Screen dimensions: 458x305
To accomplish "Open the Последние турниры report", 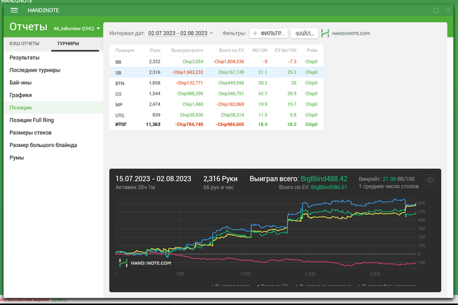I will point(54,70).
